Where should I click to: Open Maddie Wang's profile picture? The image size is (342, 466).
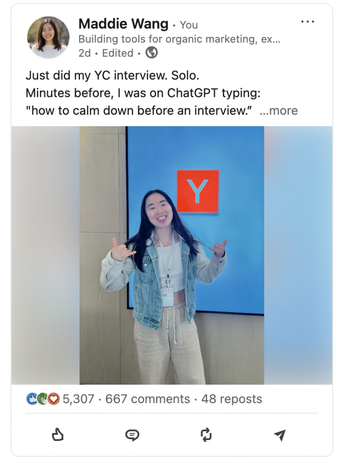click(48, 37)
